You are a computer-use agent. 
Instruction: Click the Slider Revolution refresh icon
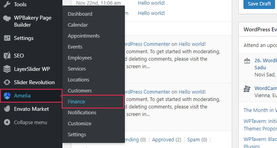[7, 82]
